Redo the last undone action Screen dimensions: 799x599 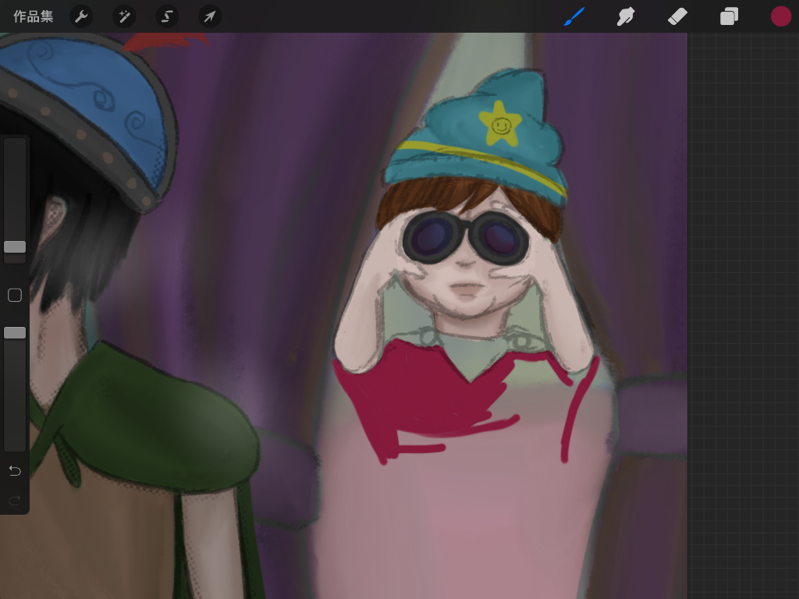(x=15, y=500)
